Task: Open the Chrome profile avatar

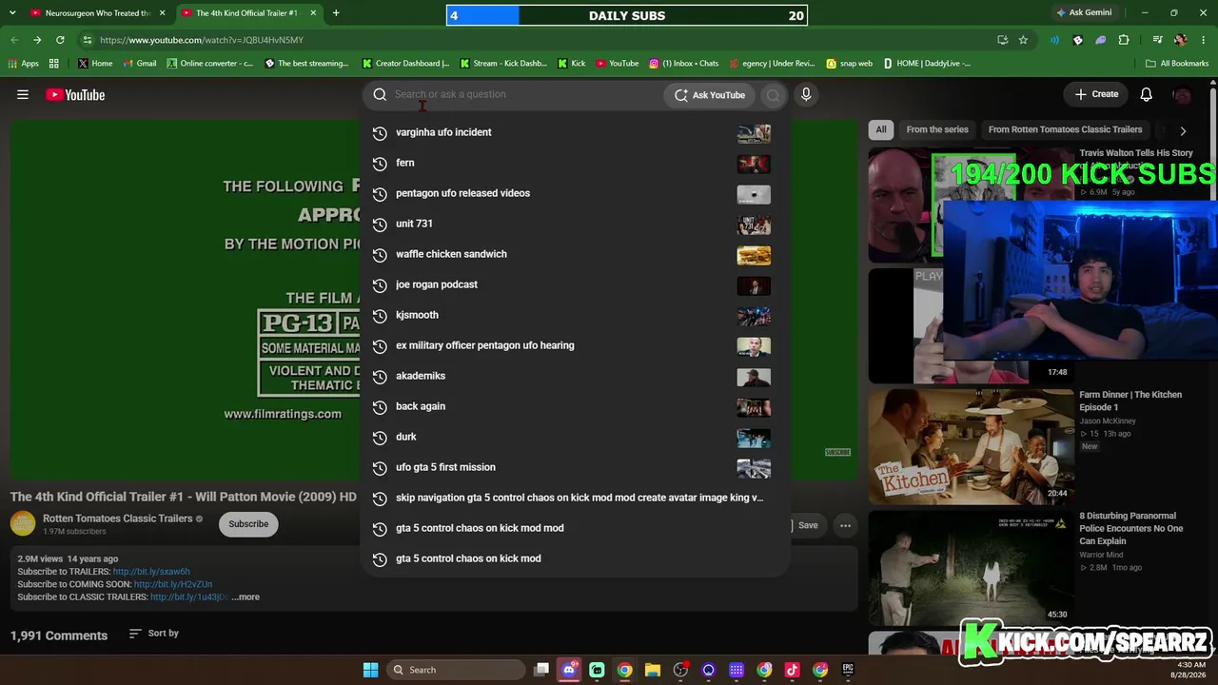Action: click(x=1181, y=40)
